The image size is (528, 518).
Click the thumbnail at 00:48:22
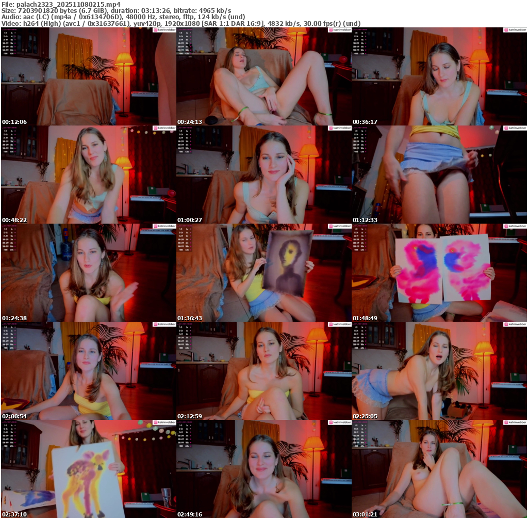coord(88,175)
